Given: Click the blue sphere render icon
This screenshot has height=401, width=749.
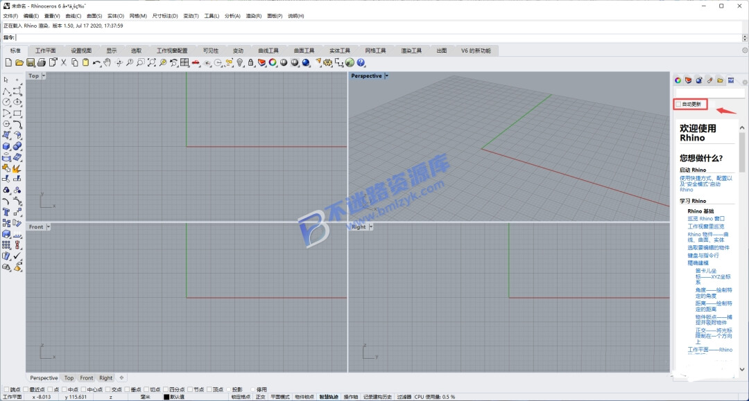Looking at the screenshot, I should point(306,62).
